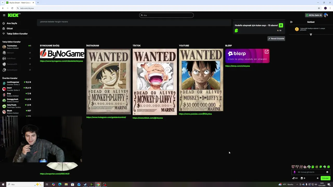333x187 pixels.
Task: Click the Windows Start button
Action: click(3, 184)
